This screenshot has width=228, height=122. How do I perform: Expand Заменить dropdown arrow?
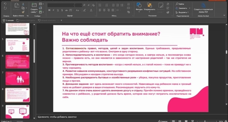click(190, 8)
